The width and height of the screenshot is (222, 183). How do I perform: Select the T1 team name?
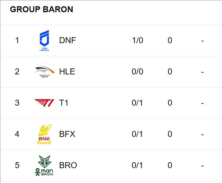point(64,103)
